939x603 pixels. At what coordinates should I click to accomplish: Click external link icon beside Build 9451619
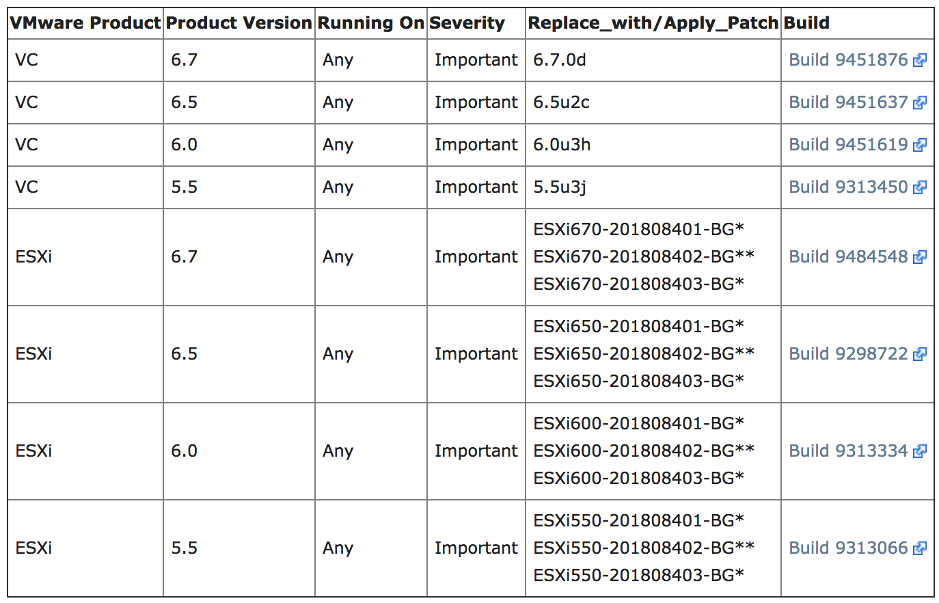920,146
